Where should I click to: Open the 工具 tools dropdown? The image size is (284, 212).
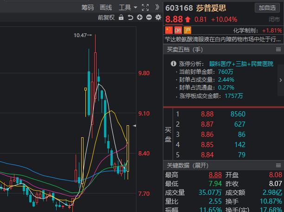click(x=128, y=7)
